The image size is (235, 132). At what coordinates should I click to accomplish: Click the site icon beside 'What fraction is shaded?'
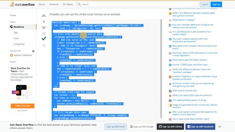[x=170, y=21]
